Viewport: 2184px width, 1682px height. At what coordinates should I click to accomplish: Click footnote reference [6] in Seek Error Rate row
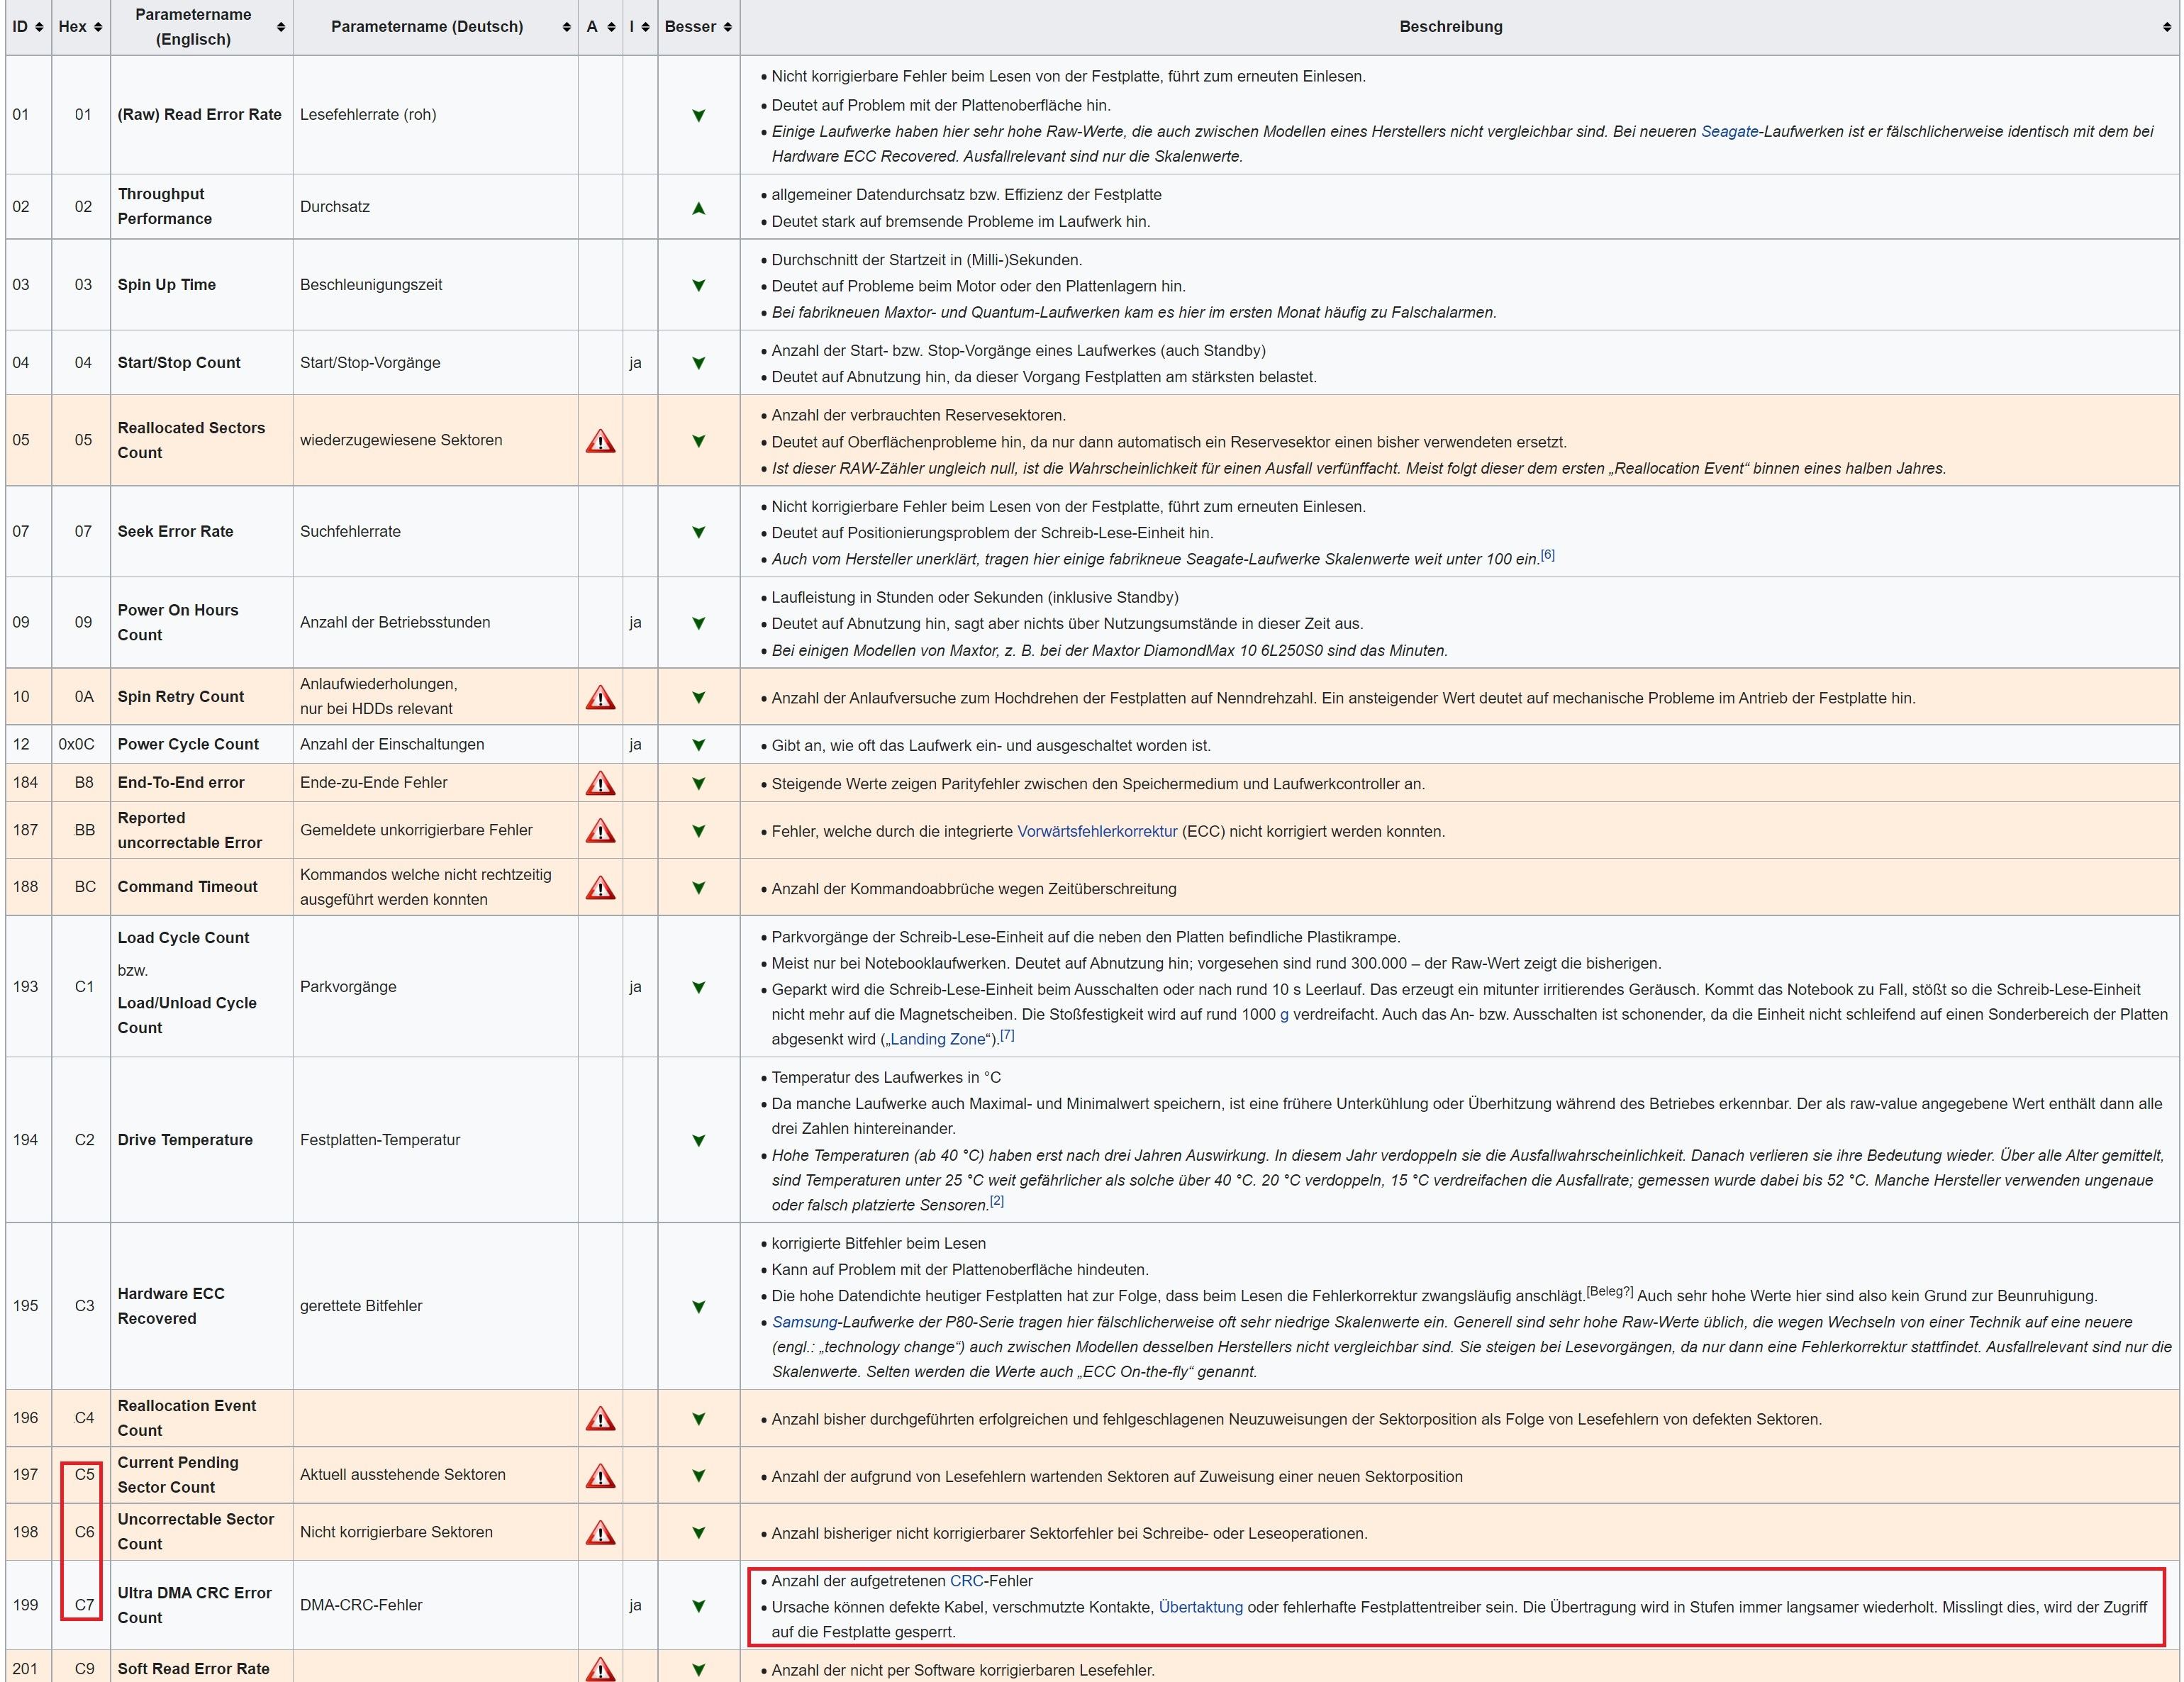1547,555
